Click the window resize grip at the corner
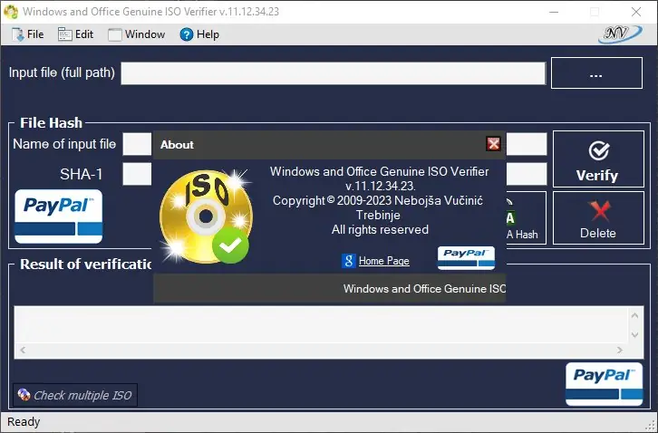 coord(651,426)
